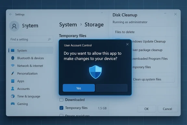
Task: Click Running as administrator text
Action: (x=130, y=22)
